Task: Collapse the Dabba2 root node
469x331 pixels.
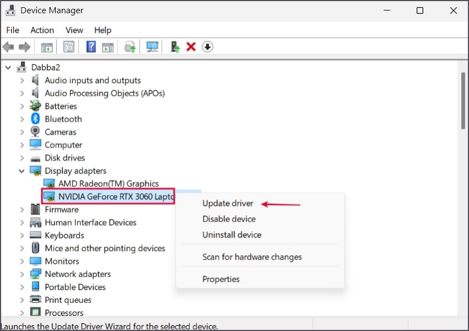Action: [8, 68]
